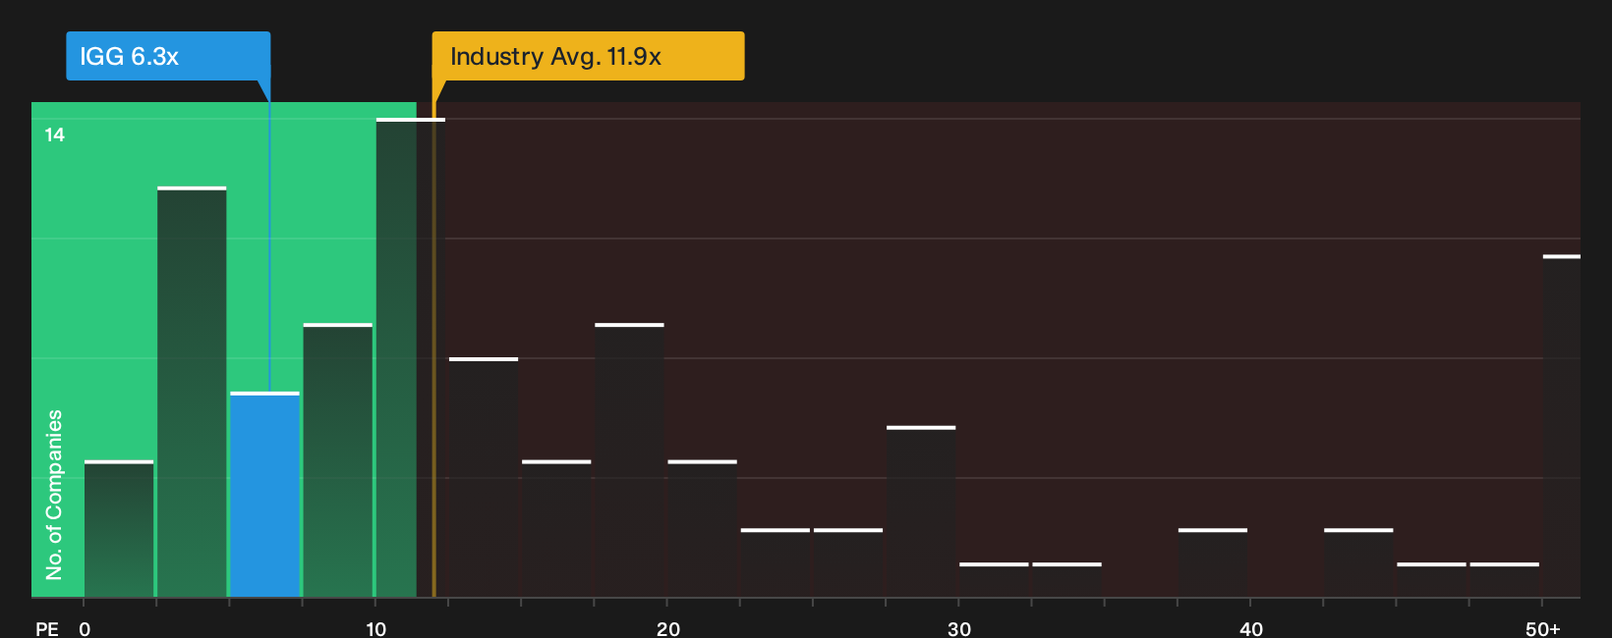Select the tallest bar at PE 10 to 12.5
This screenshot has height=638, width=1612.
(411, 358)
